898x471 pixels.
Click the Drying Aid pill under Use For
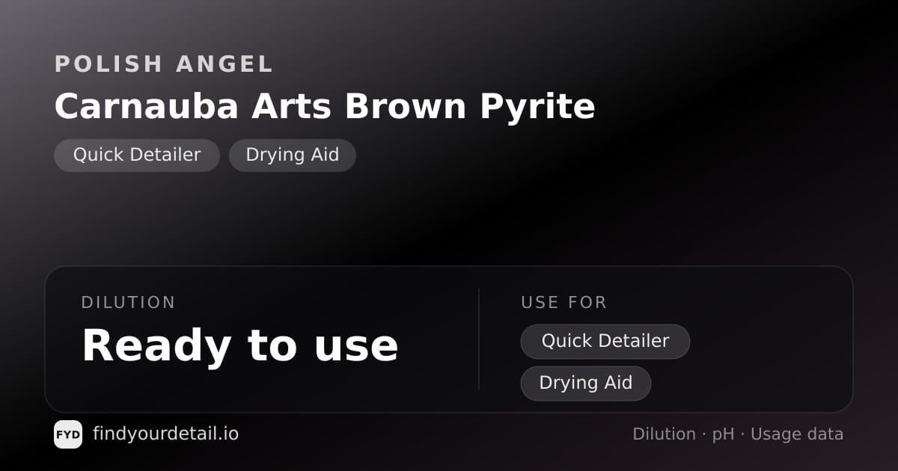[586, 384]
